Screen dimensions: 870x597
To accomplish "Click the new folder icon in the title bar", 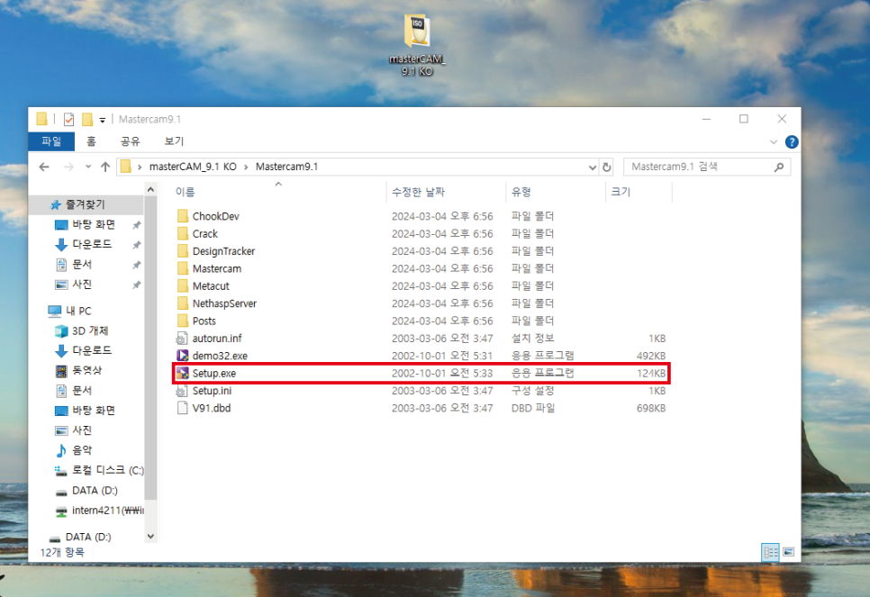I will [x=87, y=119].
